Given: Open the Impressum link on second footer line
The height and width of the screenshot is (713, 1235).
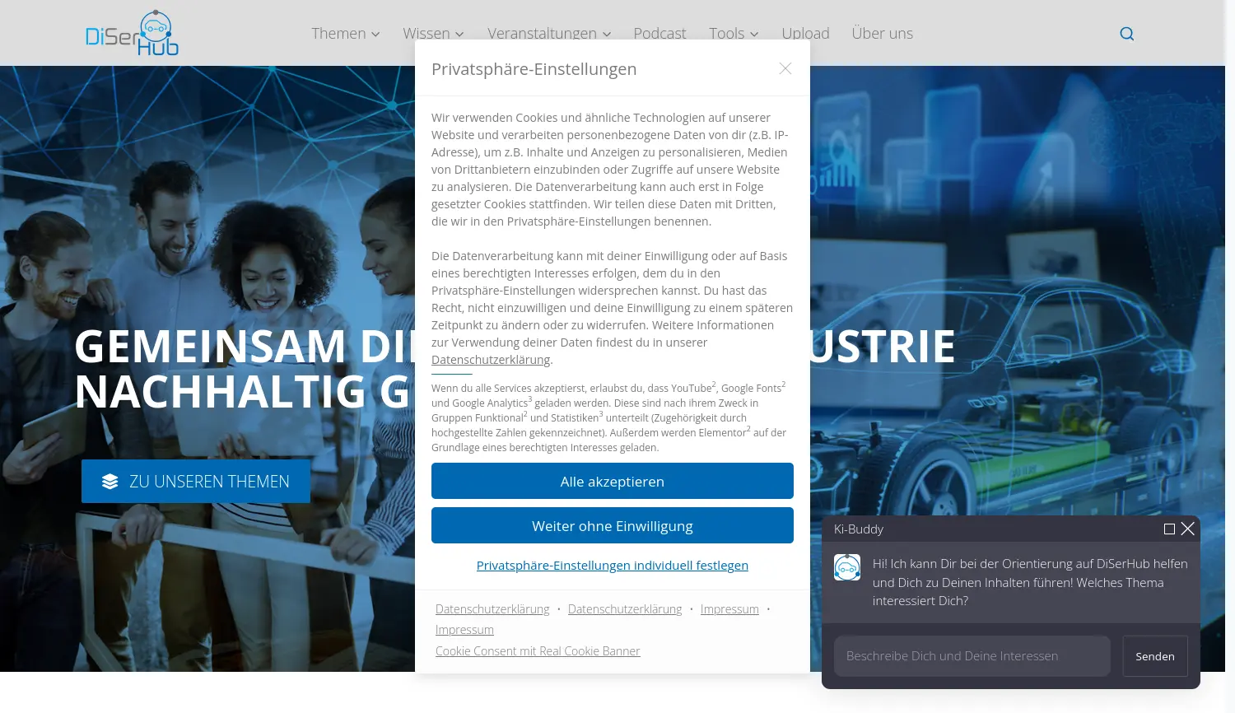Looking at the screenshot, I should (x=464, y=630).
